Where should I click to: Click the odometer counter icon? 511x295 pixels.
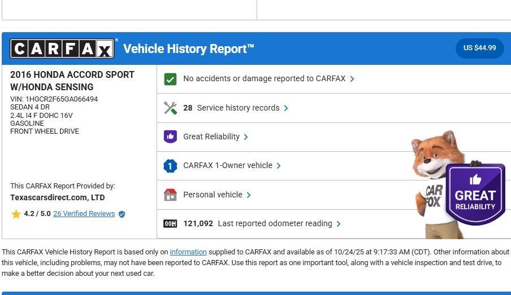[x=170, y=223]
